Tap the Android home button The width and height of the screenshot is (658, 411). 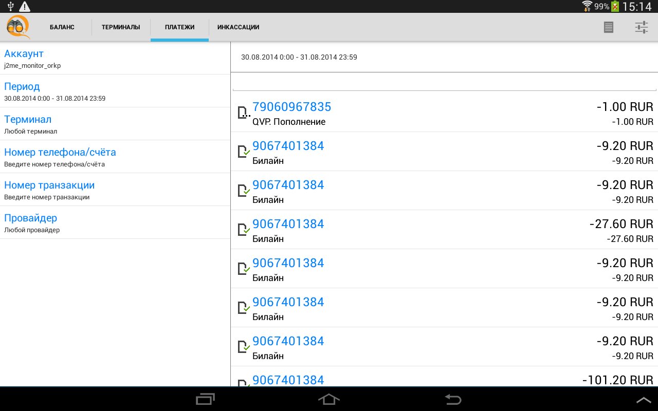point(329,399)
